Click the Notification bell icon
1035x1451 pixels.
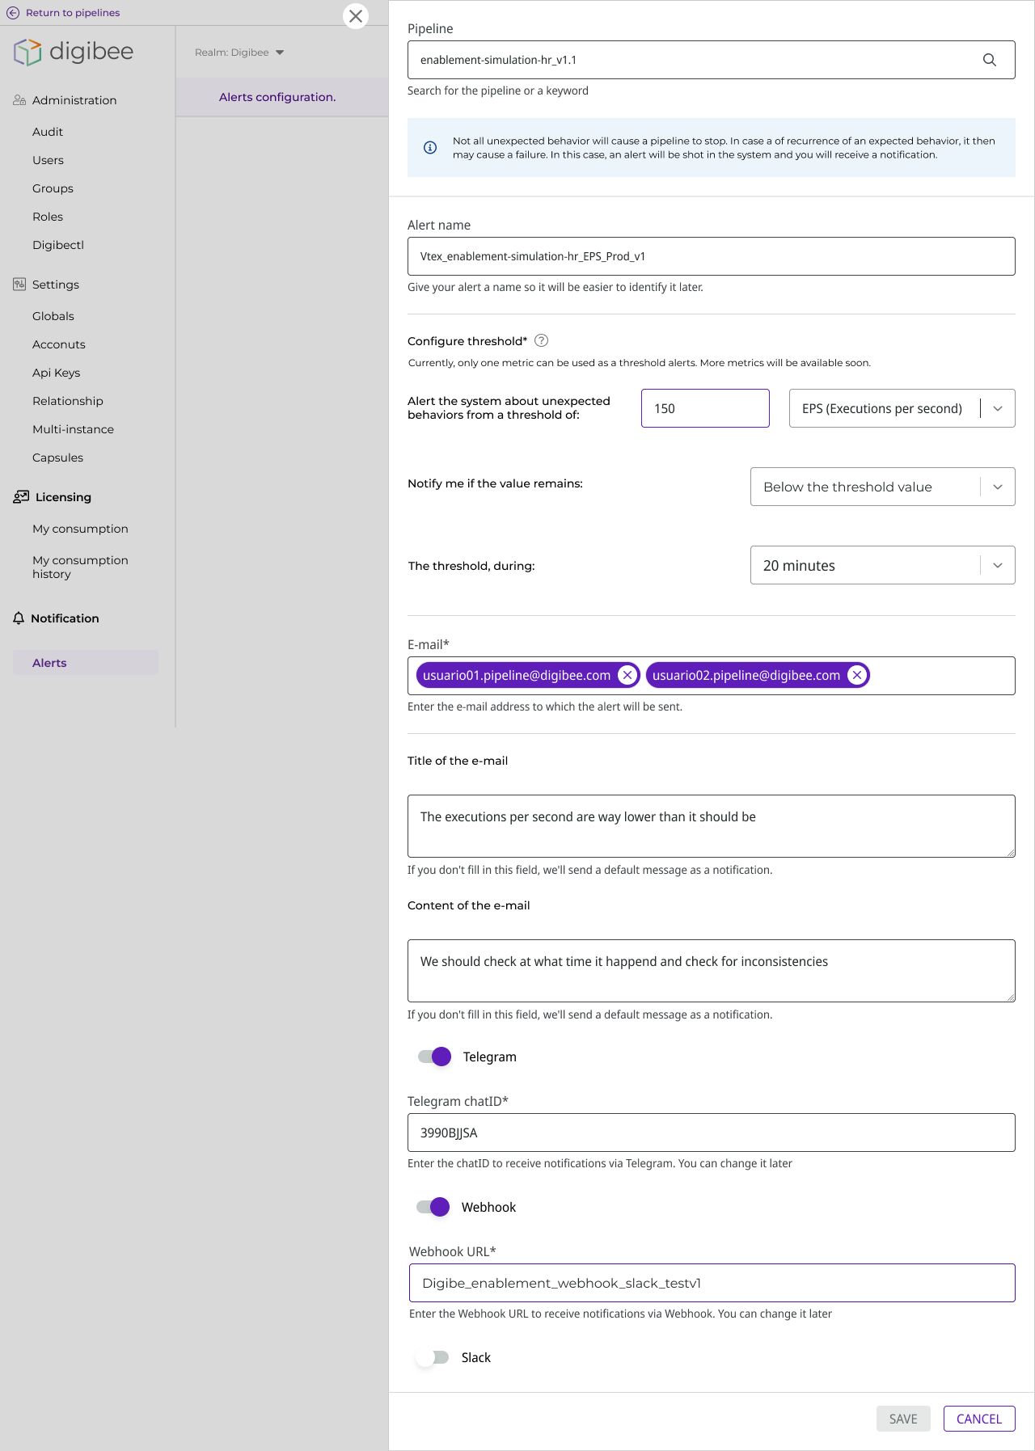point(19,618)
